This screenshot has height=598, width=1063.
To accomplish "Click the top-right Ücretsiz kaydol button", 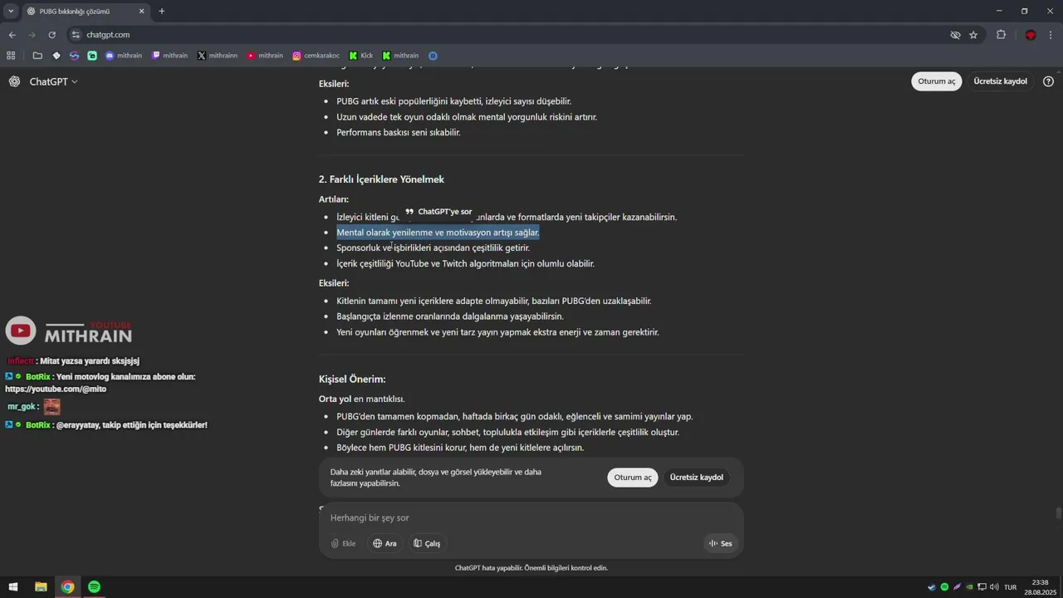I will coord(1000,81).
